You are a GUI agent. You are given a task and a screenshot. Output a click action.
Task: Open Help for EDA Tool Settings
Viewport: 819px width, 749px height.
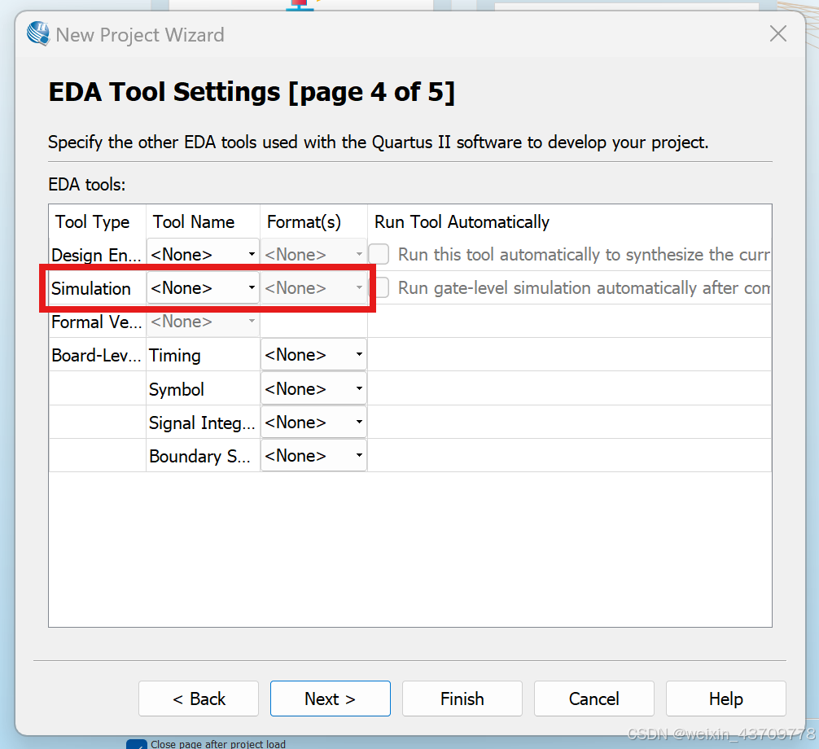(x=726, y=699)
